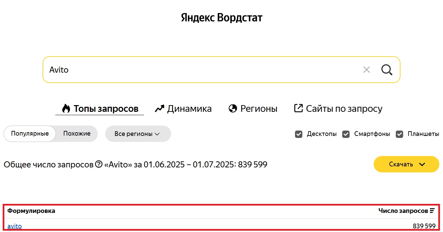Click the avito query link in the table
This screenshot has height=232, width=443.
[14, 226]
